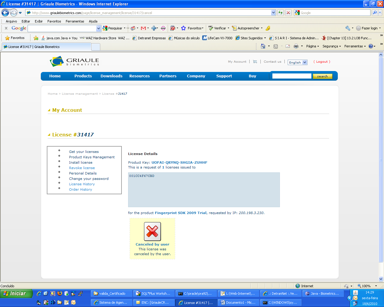Click the Read Mail envelope icon
The image size is (384, 307).
pyautogui.click(x=288, y=46)
